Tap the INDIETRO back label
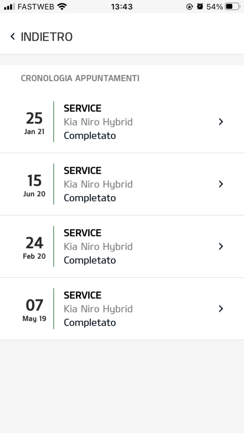Image resolution: width=244 pixels, height=433 pixels. (x=47, y=37)
